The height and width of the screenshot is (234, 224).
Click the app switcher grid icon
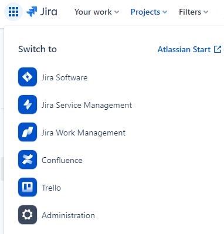pyautogui.click(x=13, y=12)
